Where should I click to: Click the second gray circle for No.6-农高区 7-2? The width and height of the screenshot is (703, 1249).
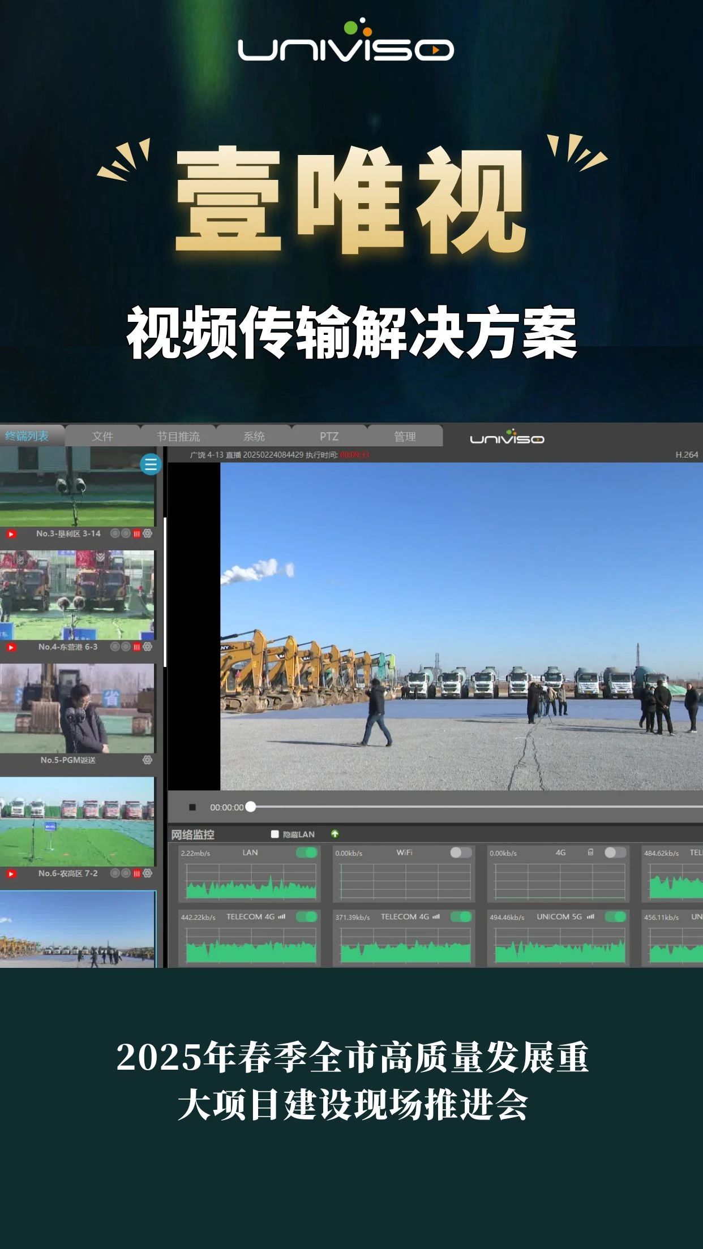pyautogui.click(x=126, y=873)
